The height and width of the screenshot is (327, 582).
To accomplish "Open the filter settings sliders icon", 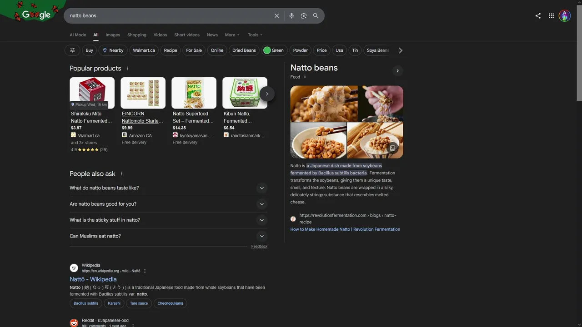I will pos(72,50).
